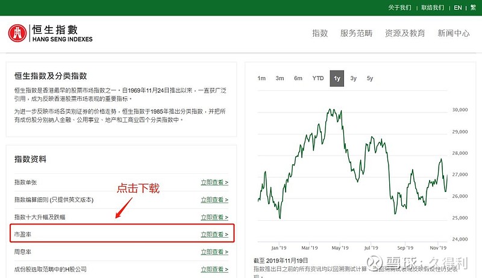Click the May '19 axis label

point(340,248)
